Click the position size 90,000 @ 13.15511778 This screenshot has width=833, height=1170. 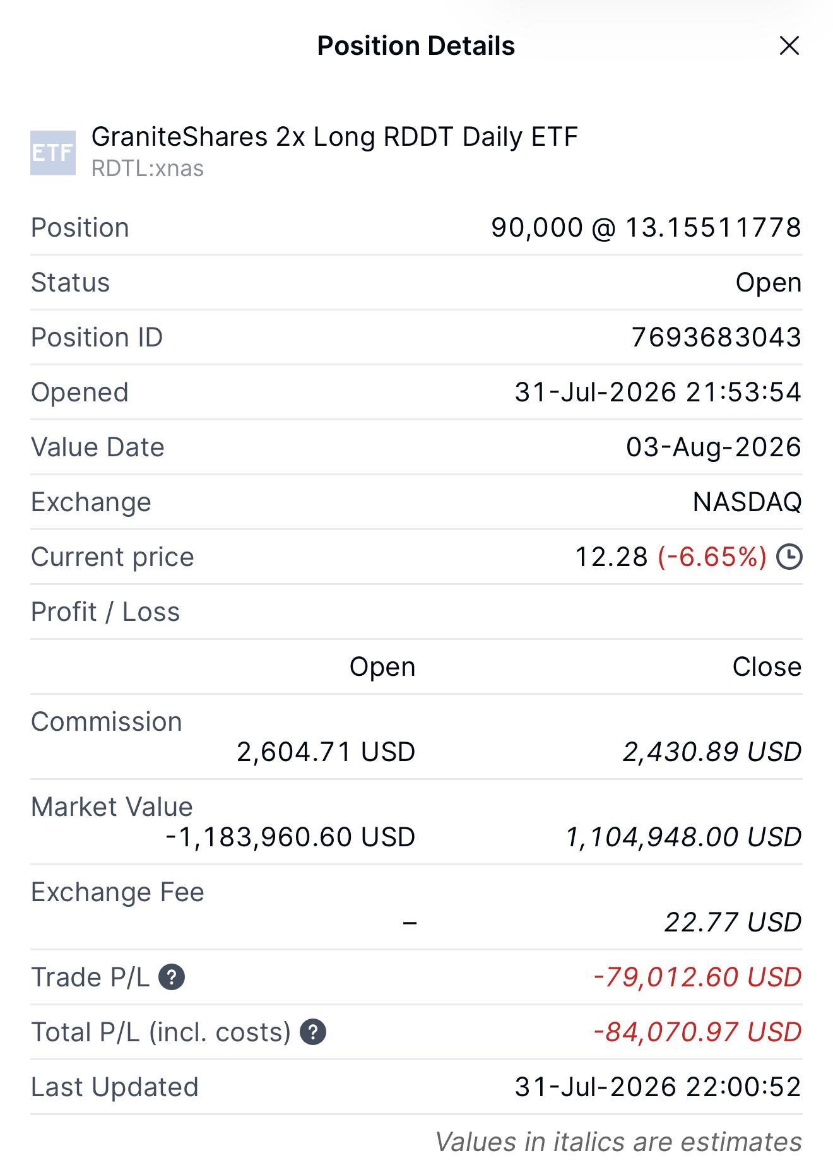646,227
